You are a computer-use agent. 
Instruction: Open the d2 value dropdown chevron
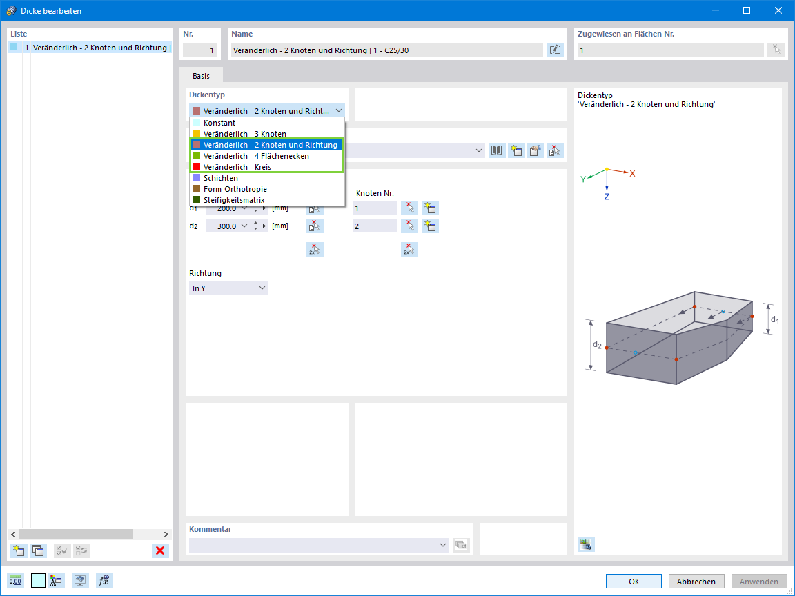[244, 226]
